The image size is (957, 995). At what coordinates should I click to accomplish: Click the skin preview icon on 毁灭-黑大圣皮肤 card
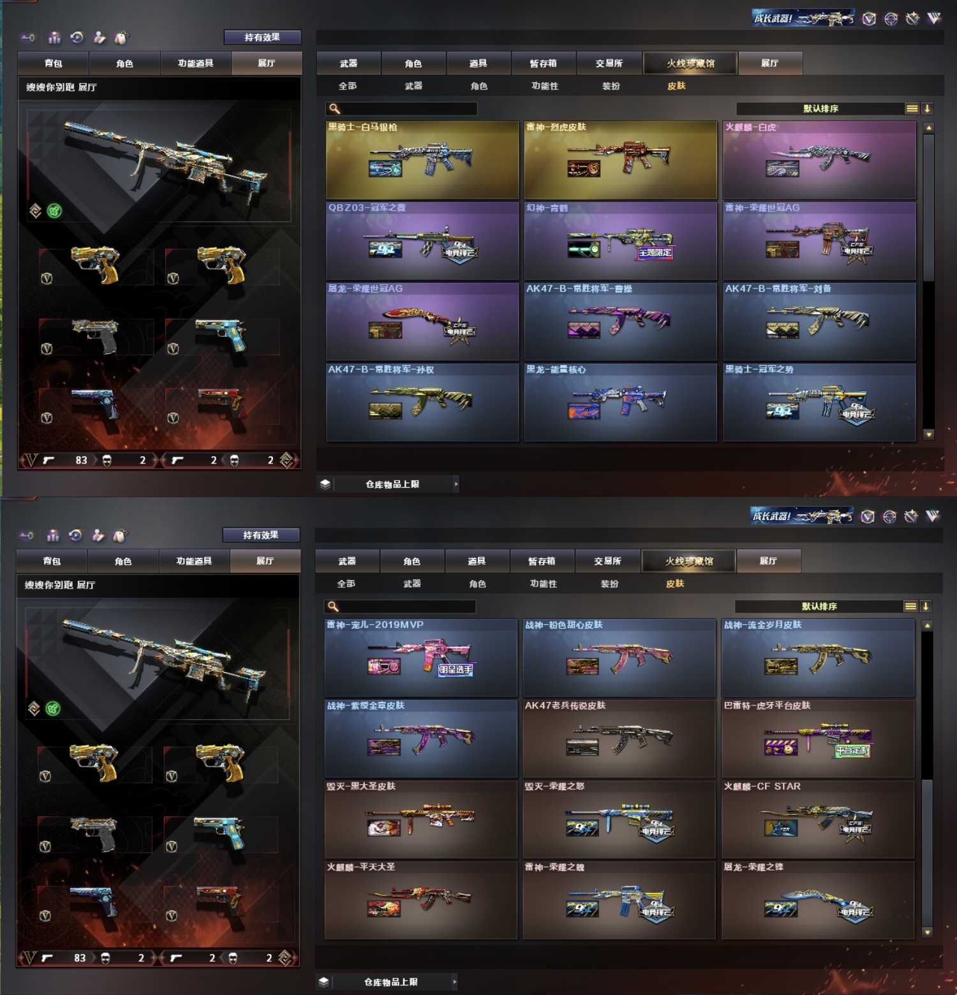384,828
